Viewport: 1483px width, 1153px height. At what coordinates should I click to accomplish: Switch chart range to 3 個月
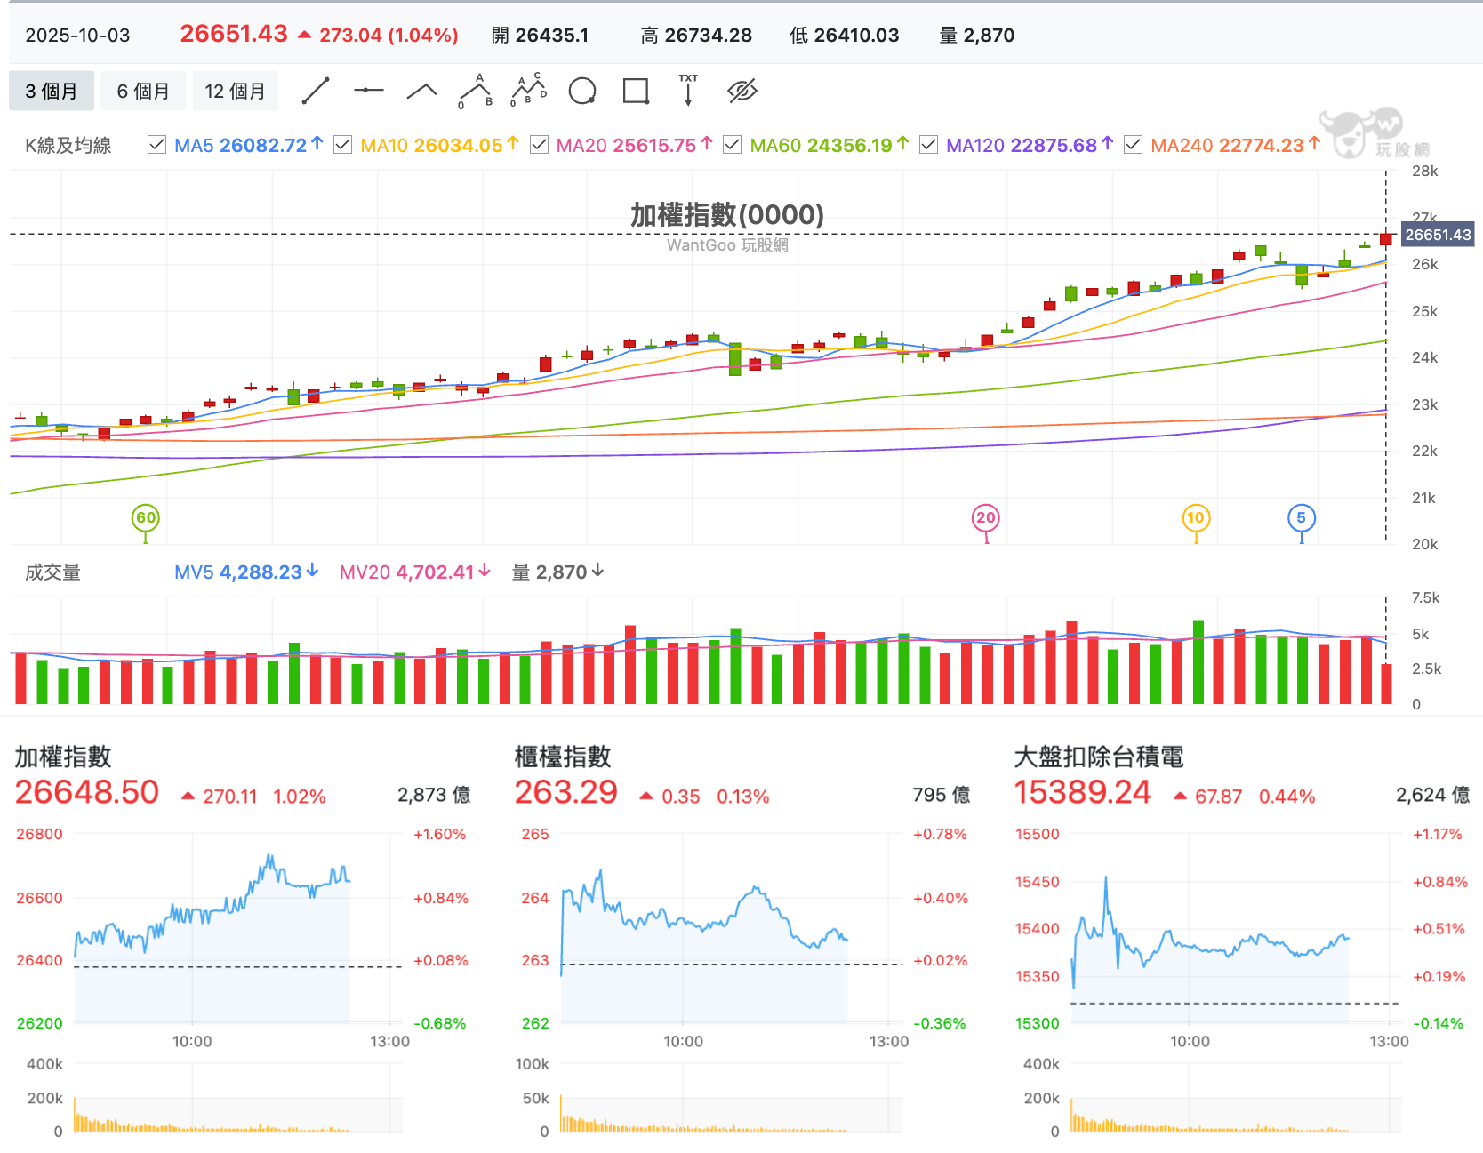tap(52, 91)
